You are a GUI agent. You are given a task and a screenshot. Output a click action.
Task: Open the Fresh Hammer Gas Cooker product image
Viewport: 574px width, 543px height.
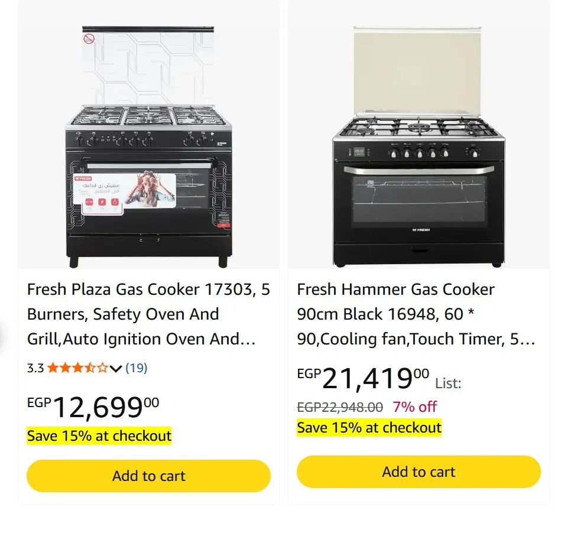click(x=419, y=147)
